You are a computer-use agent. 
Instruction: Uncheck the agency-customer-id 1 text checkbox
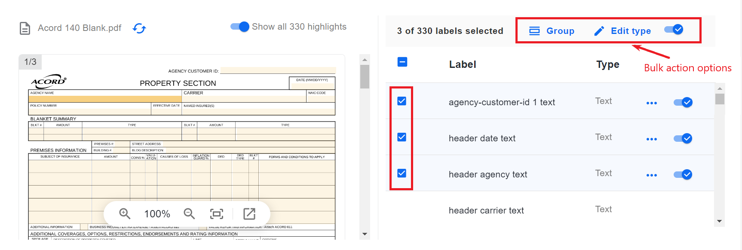[402, 101]
